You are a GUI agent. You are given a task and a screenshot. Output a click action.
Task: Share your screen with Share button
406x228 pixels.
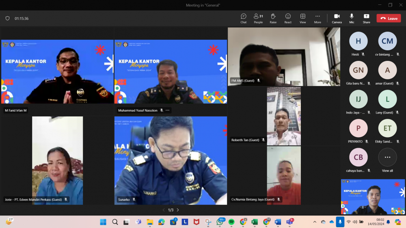tap(366, 18)
